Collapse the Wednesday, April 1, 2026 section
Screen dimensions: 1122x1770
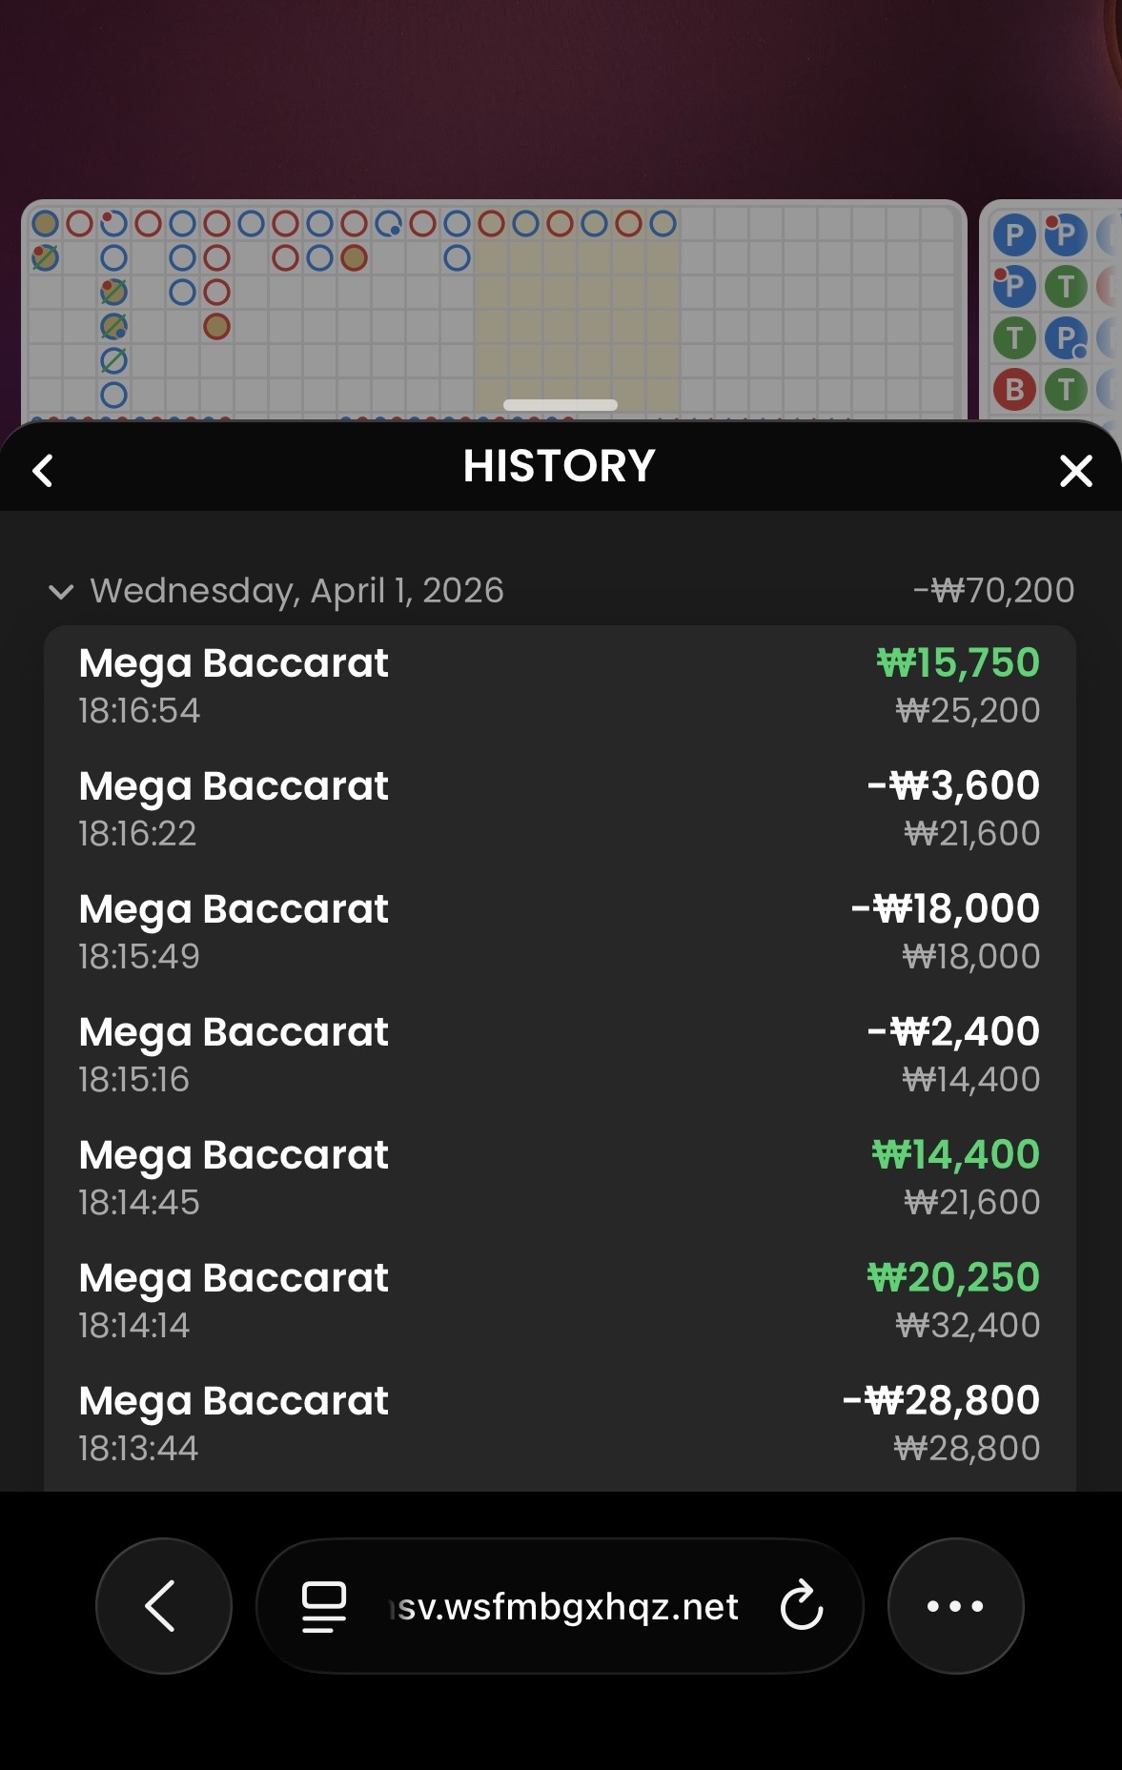tap(61, 592)
